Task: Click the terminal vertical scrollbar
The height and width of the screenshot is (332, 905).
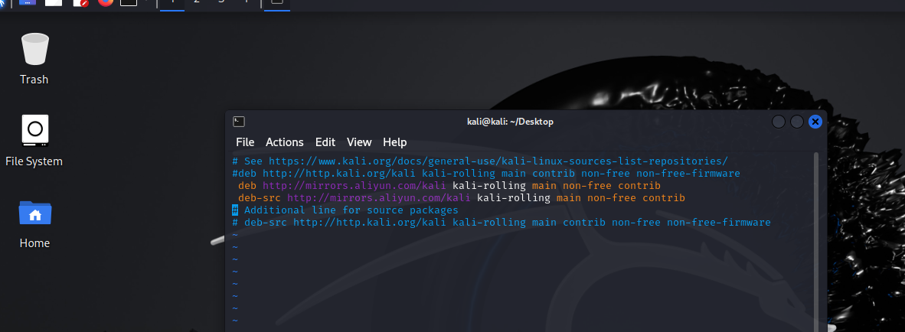Action: point(815,229)
